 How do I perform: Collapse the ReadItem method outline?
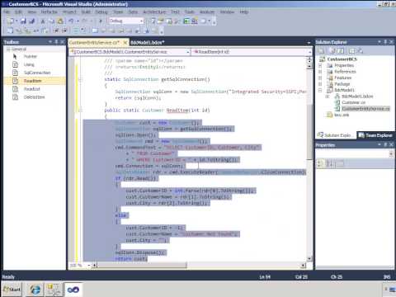click(80, 111)
